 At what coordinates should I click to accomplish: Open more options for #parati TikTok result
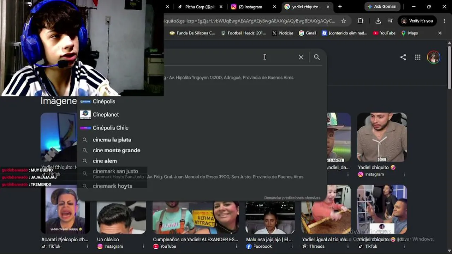point(87,247)
